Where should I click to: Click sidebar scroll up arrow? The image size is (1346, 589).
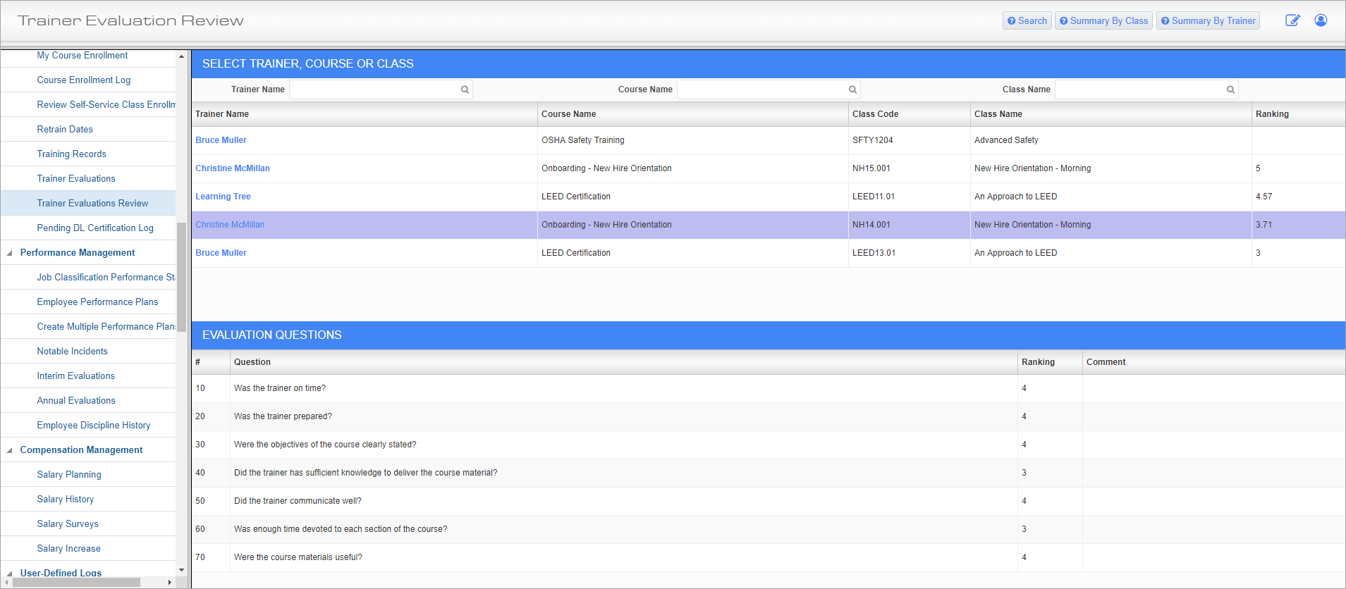point(181,56)
